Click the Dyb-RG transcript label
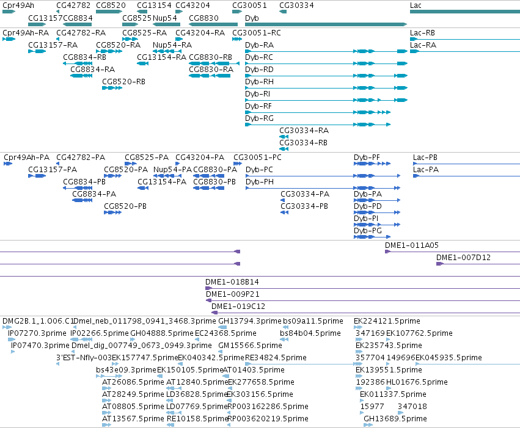 click(x=259, y=118)
